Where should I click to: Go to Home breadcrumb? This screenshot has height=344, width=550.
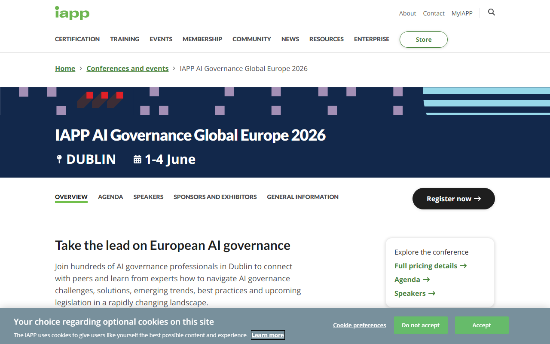tap(65, 68)
